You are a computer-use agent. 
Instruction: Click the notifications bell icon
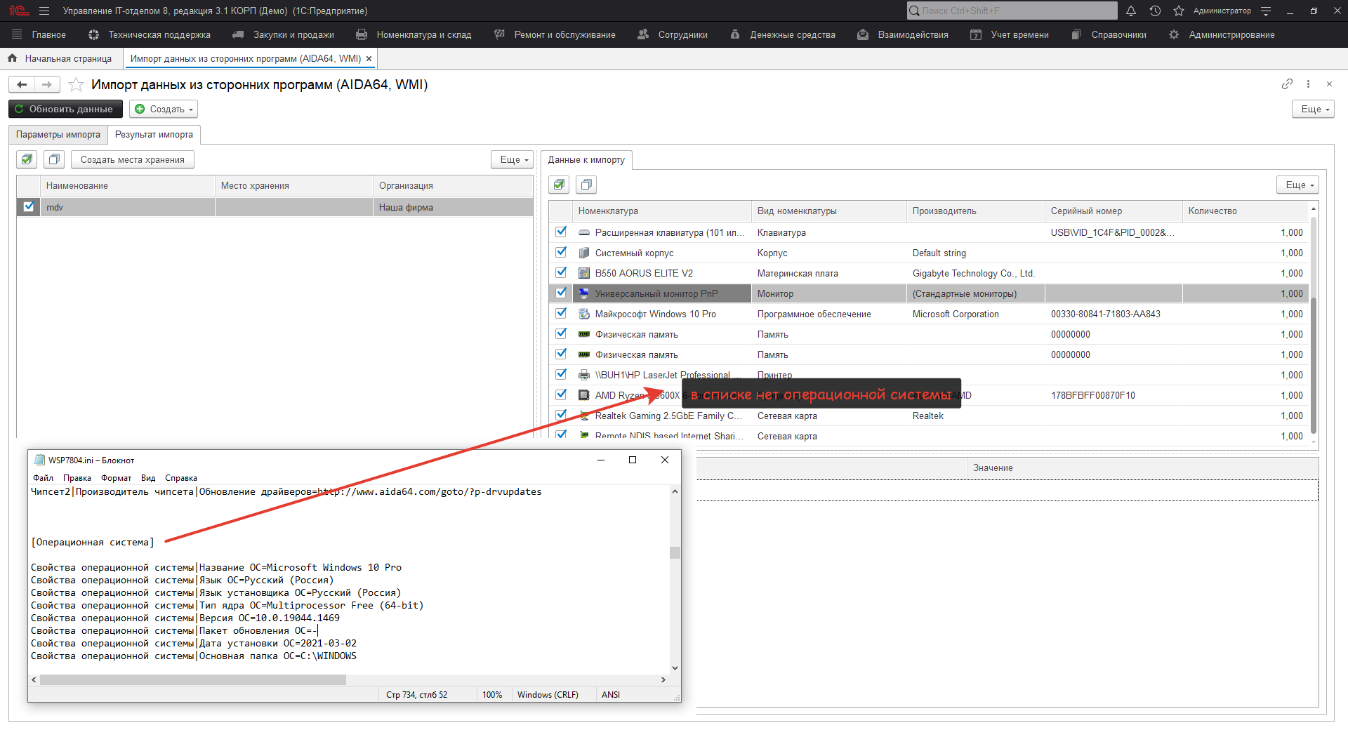(1130, 11)
